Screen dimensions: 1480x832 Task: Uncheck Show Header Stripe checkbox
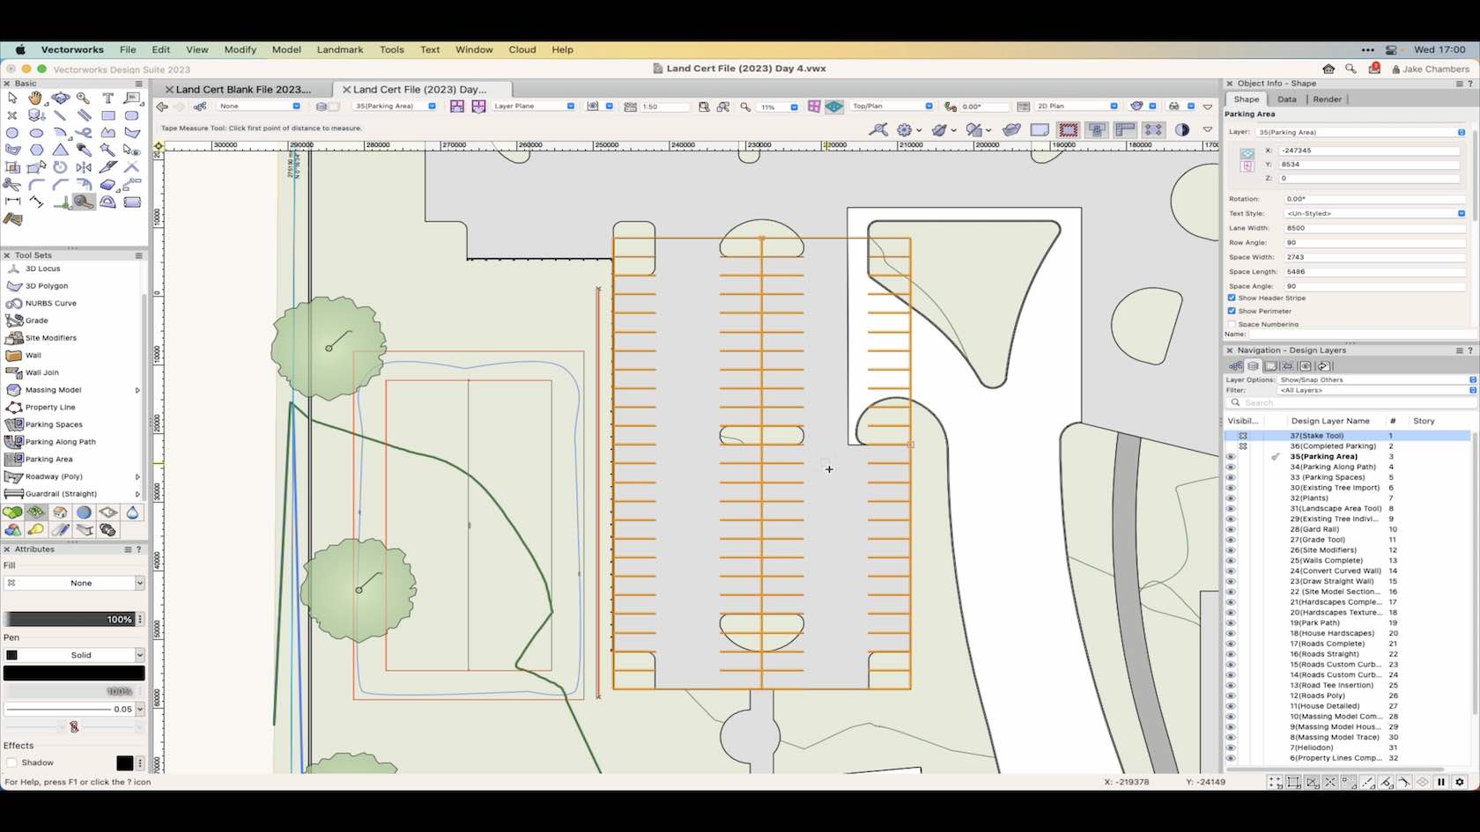coord(1232,298)
